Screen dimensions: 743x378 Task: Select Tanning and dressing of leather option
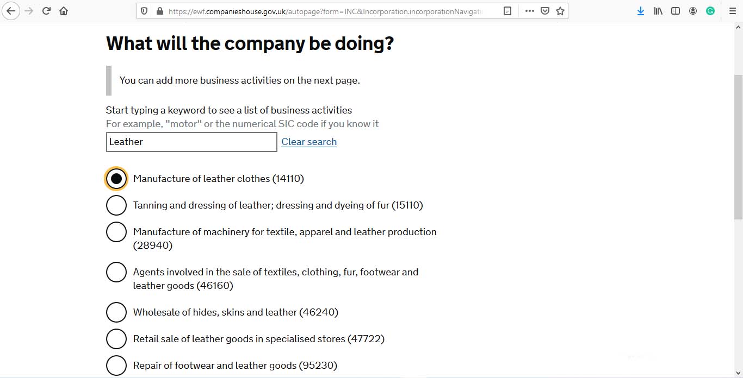tap(116, 205)
